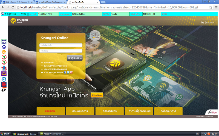Open a new browser tab

tap(103, 2)
